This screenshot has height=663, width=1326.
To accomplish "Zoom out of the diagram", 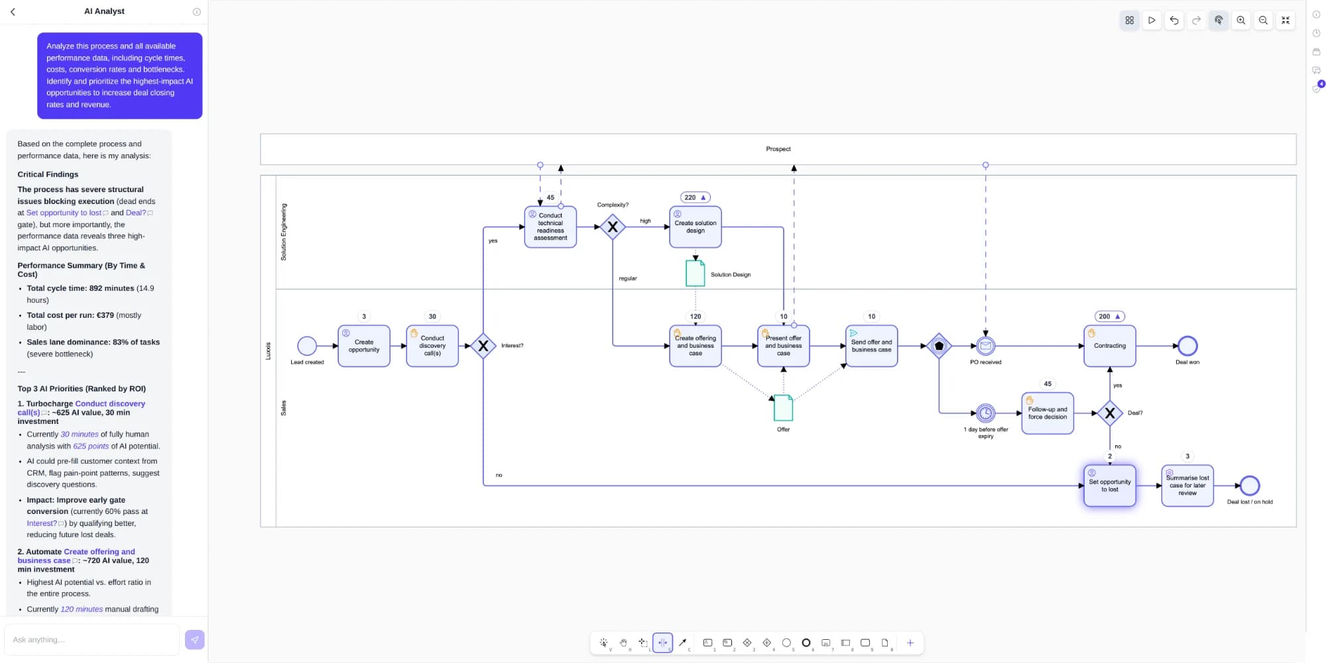I will [1263, 21].
